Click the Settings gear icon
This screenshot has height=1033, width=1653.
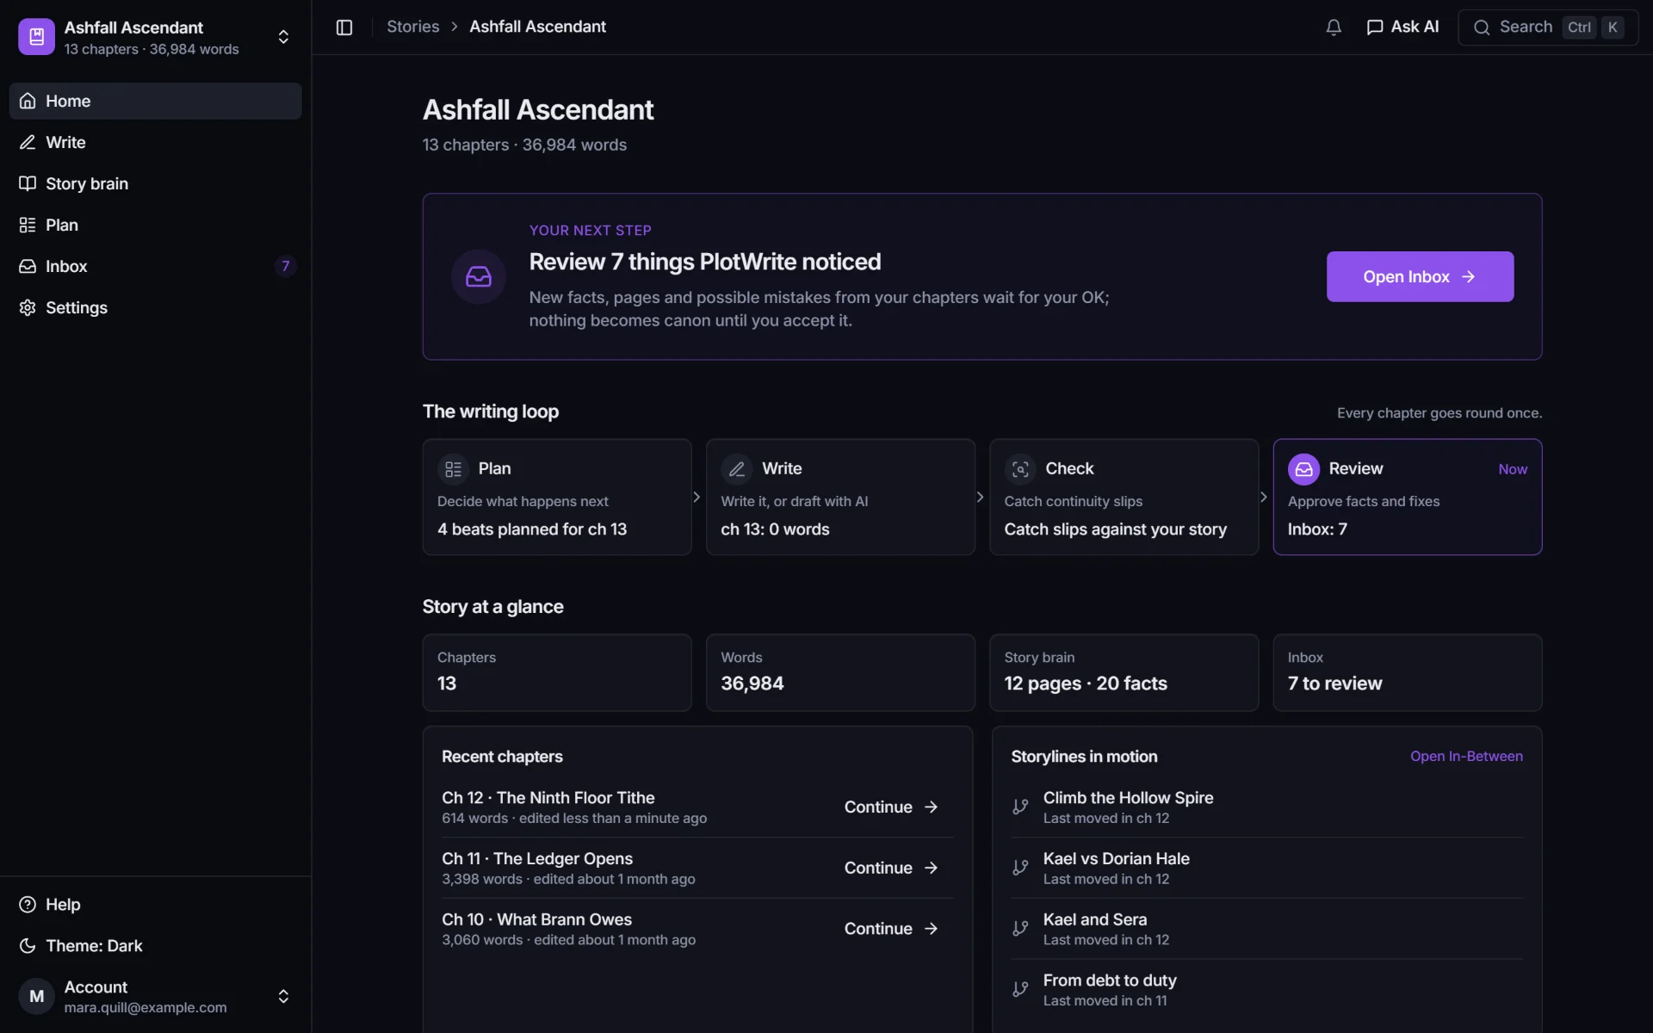(28, 307)
